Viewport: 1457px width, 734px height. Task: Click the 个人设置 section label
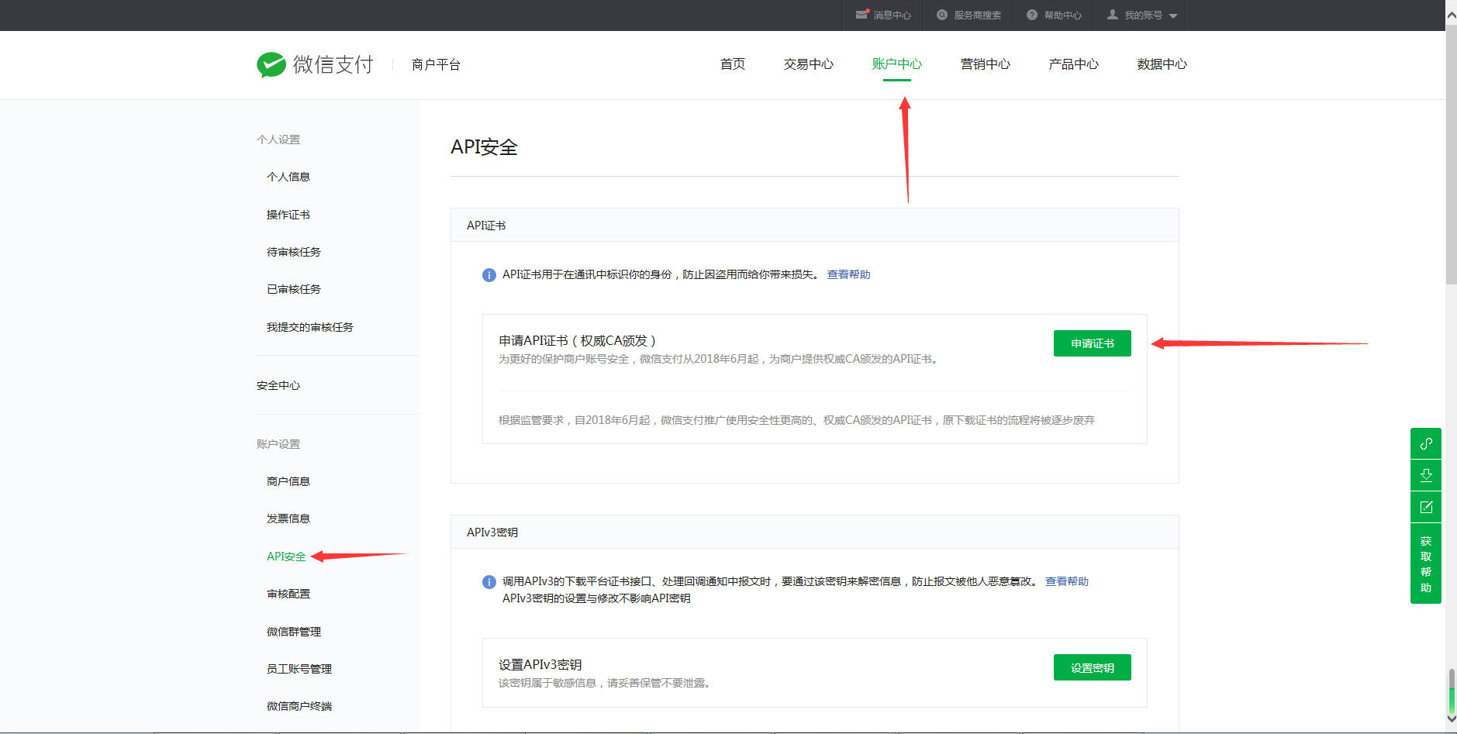278,140
